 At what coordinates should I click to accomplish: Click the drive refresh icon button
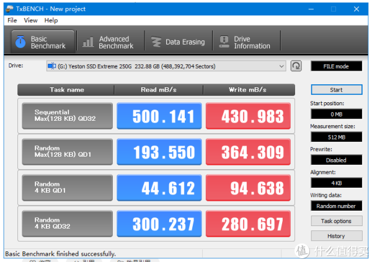pyautogui.click(x=296, y=66)
